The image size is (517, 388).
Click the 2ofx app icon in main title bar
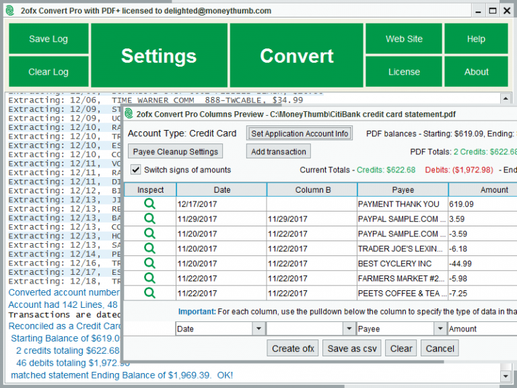tap(10, 11)
